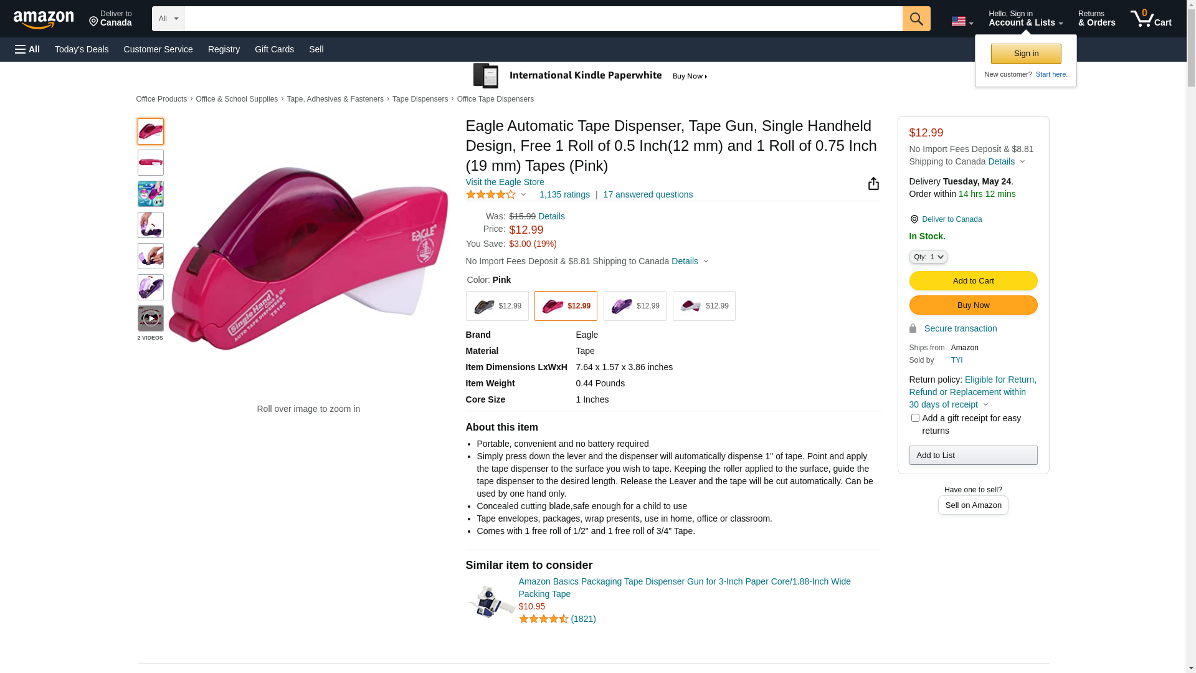
Task: Select the purple color variant
Action: [x=635, y=306]
